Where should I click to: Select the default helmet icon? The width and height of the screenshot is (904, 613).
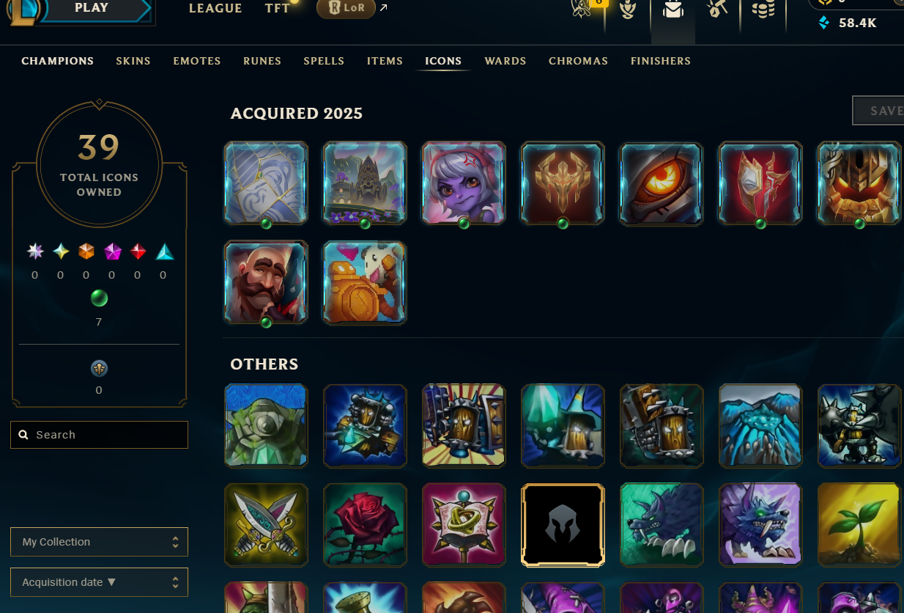[563, 524]
